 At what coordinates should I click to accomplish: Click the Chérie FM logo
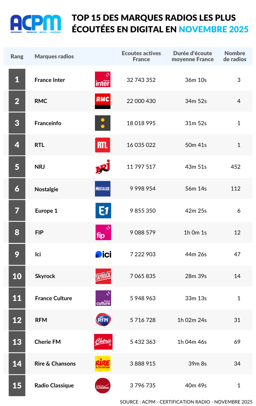coord(103,342)
